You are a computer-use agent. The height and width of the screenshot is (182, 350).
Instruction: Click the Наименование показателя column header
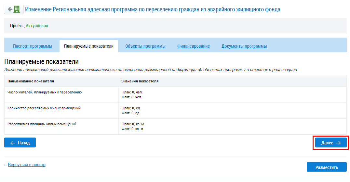31,81
